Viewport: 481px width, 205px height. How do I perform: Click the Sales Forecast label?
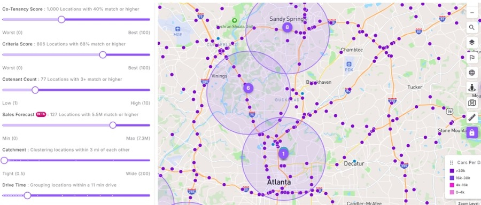pos(18,114)
